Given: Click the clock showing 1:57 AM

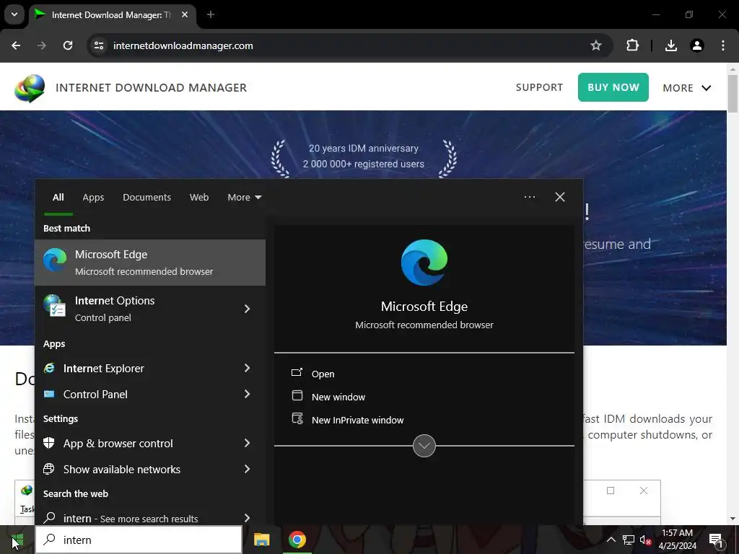Looking at the screenshot, I should click(x=677, y=533).
